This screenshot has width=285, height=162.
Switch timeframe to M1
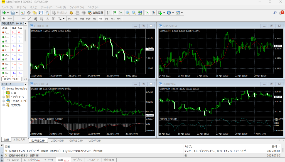click(x=70, y=19)
